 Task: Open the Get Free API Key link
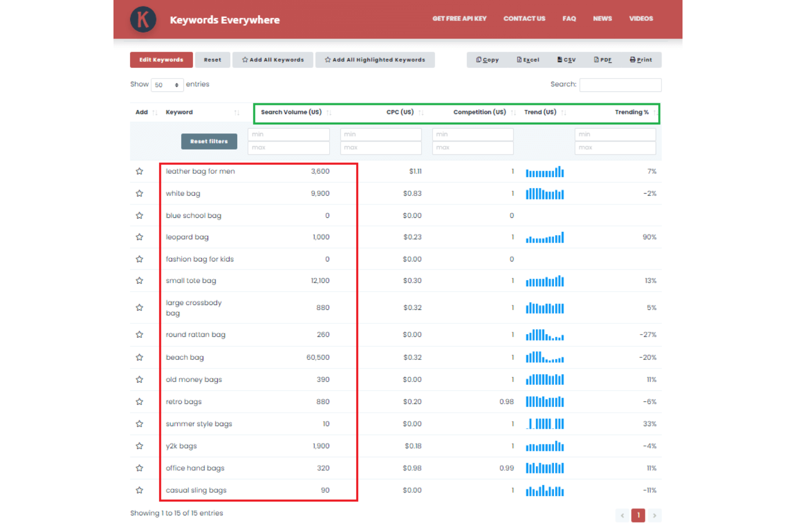[x=459, y=18]
